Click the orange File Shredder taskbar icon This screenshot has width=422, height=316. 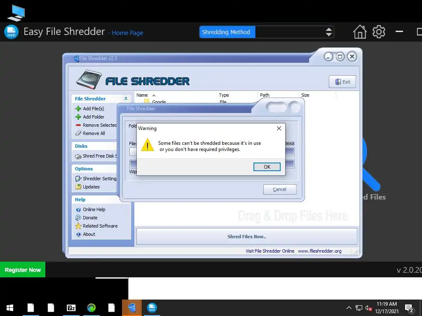click(132, 308)
